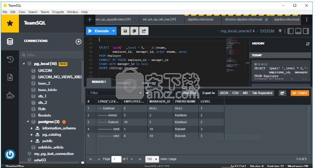The width and height of the screenshot is (317, 168).
Task: Share results with export arrow icon
Action: tap(282, 93)
